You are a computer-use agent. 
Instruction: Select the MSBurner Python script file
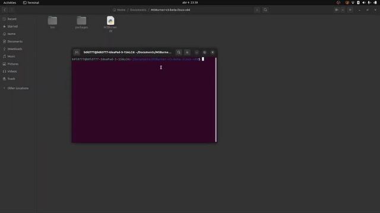[x=110, y=24]
